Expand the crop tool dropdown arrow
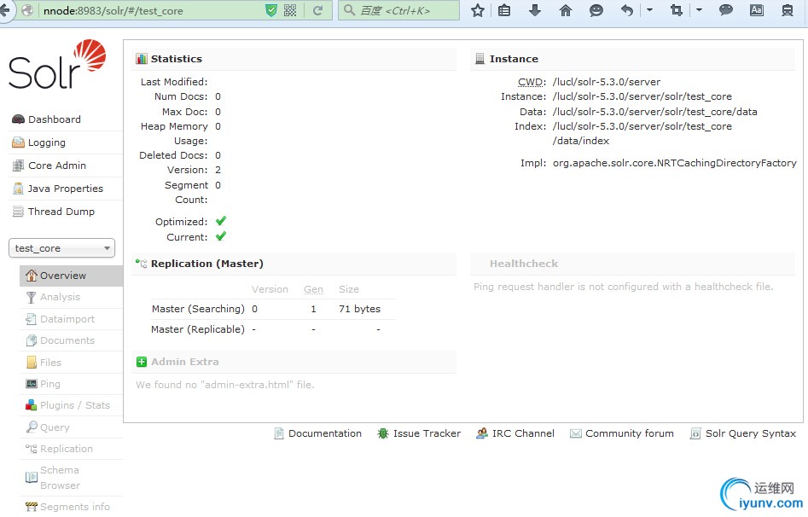Screen dimensions: 808x517 (x=699, y=9)
